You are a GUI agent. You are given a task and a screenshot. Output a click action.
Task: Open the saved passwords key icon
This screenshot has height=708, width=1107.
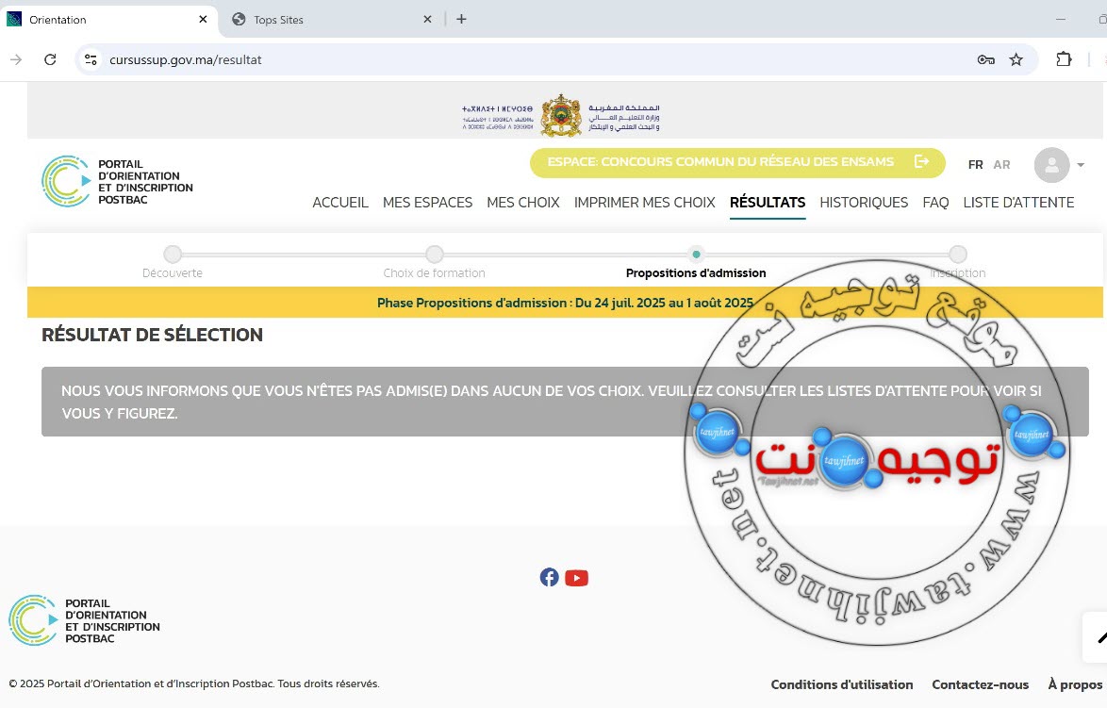(985, 60)
